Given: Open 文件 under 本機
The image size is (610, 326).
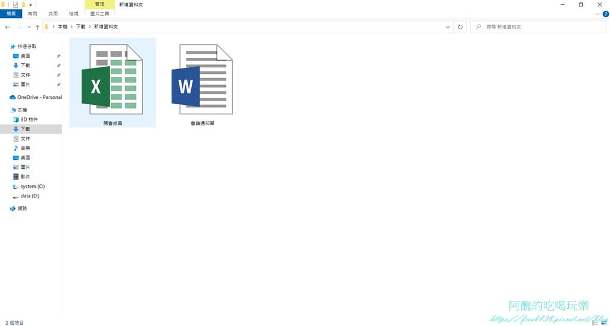Looking at the screenshot, I should [x=25, y=138].
